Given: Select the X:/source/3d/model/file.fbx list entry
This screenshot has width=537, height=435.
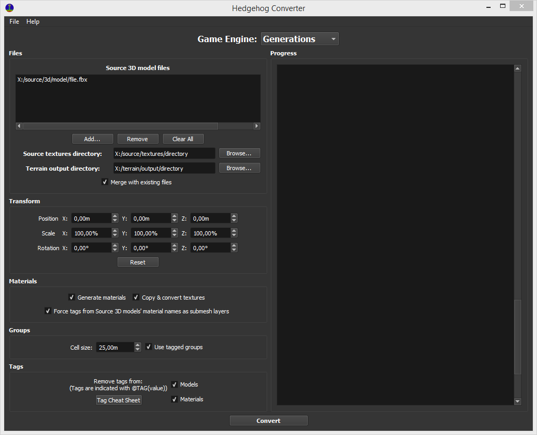Looking at the screenshot, I should coord(52,80).
